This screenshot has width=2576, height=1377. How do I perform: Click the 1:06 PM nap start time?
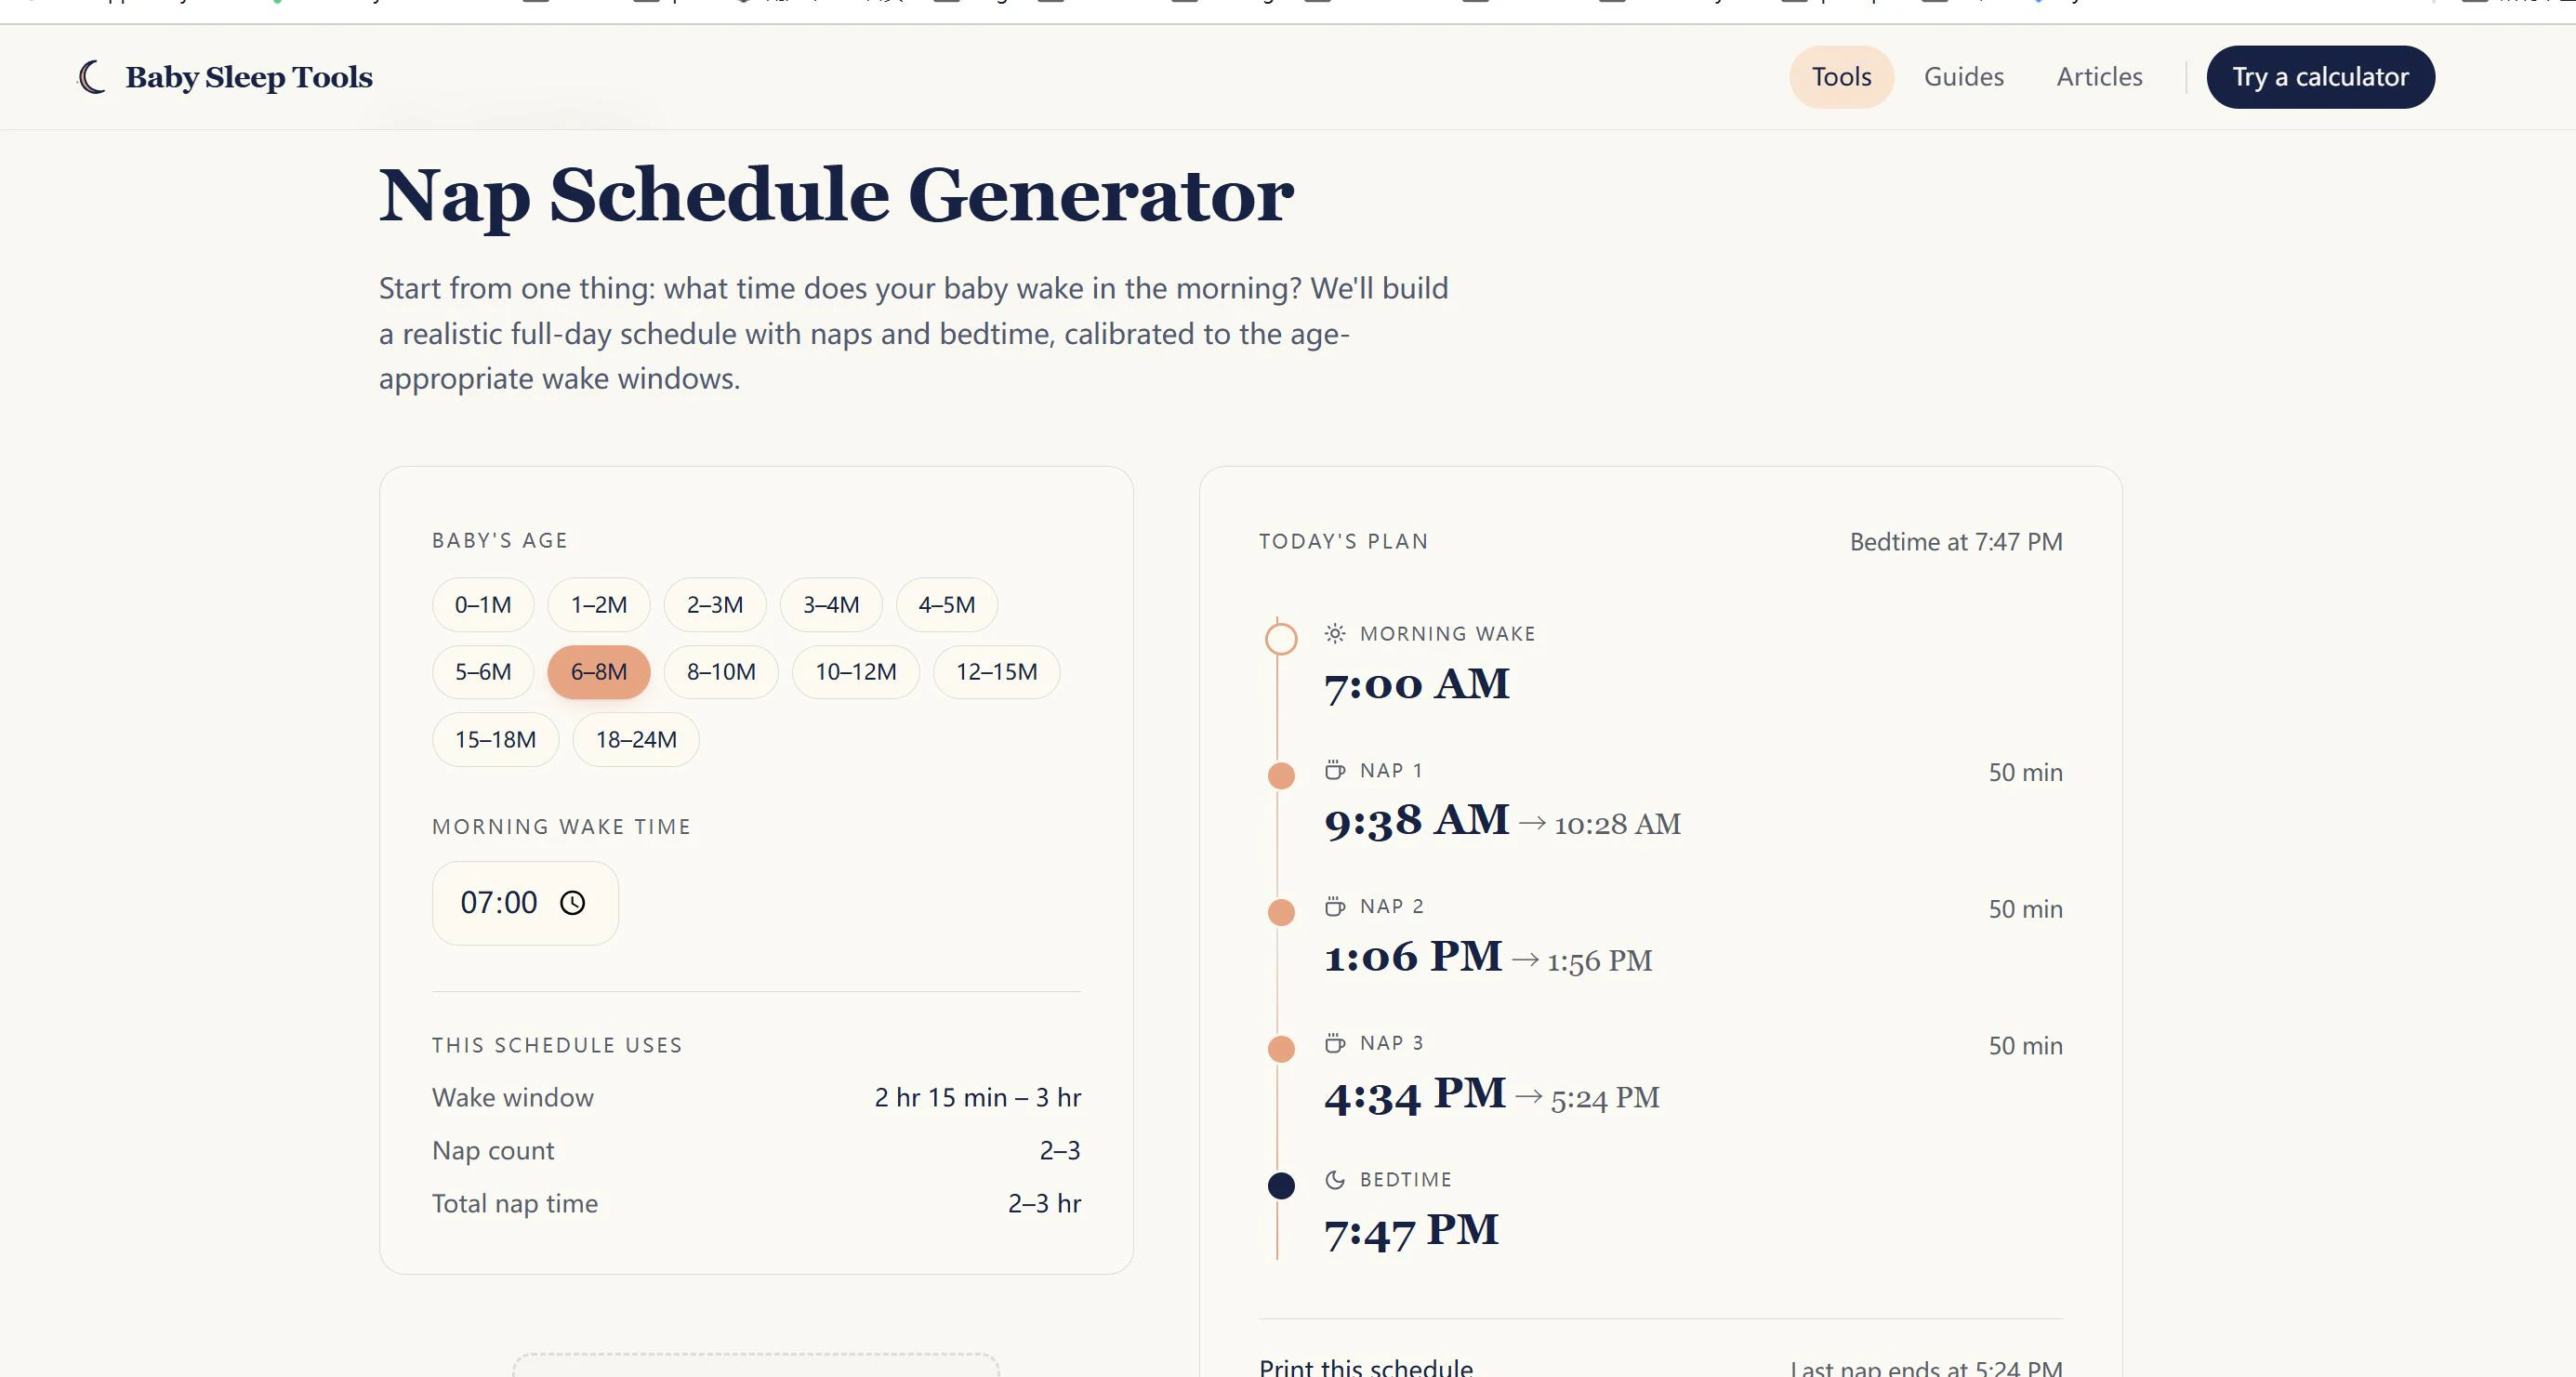(x=1413, y=957)
